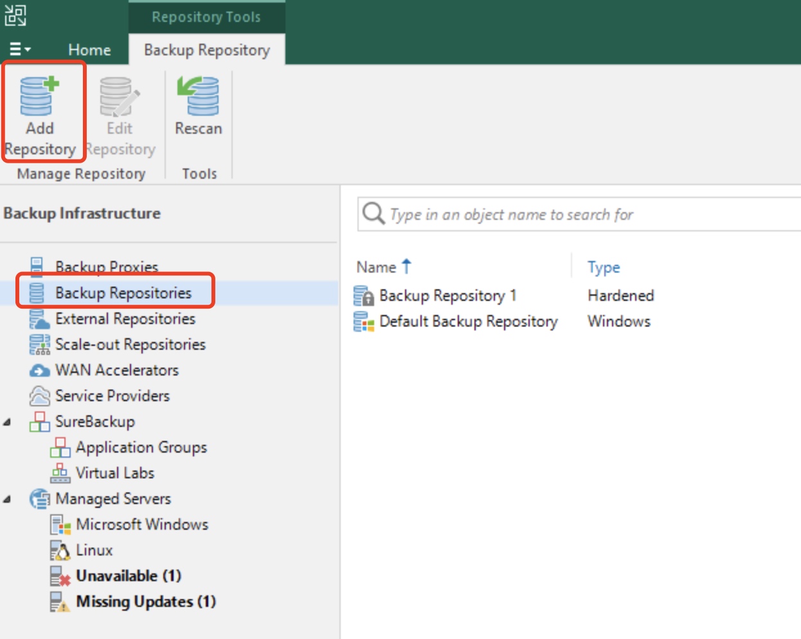The height and width of the screenshot is (639, 801).
Task: Open Backup Proxies in the tree
Action: click(x=107, y=266)
